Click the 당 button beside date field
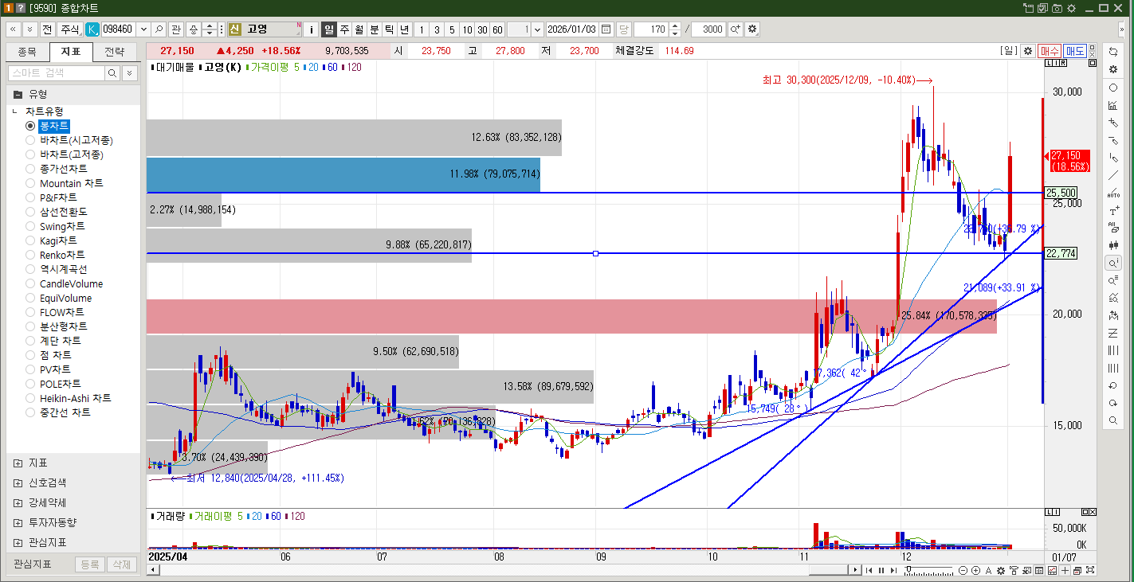This screenshot has height=582, width=1134. click(x=623, y=29)
